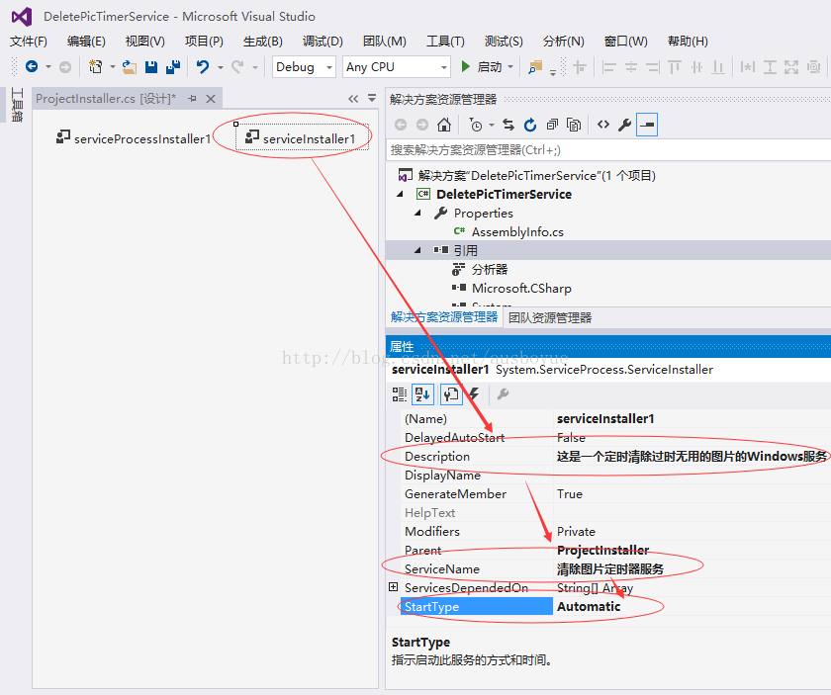Click the redo arrow icon
Viewport: 831px width, 695px height.
(236, 67)
